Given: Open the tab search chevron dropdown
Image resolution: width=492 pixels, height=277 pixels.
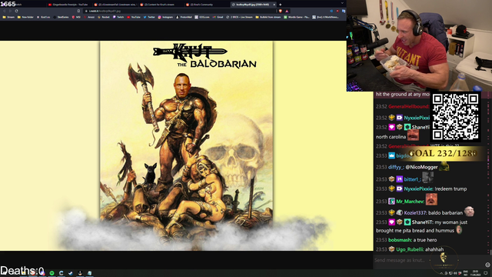Looking at the screenshot, I should tap(342, 3).
